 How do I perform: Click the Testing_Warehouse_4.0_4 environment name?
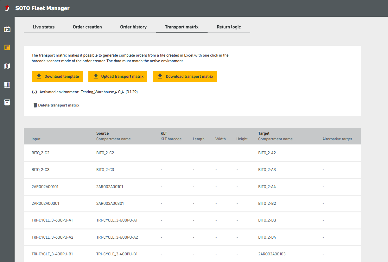point(102,92)
